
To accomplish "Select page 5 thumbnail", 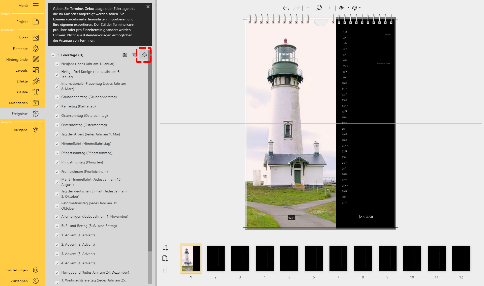I will pos(289,259).
